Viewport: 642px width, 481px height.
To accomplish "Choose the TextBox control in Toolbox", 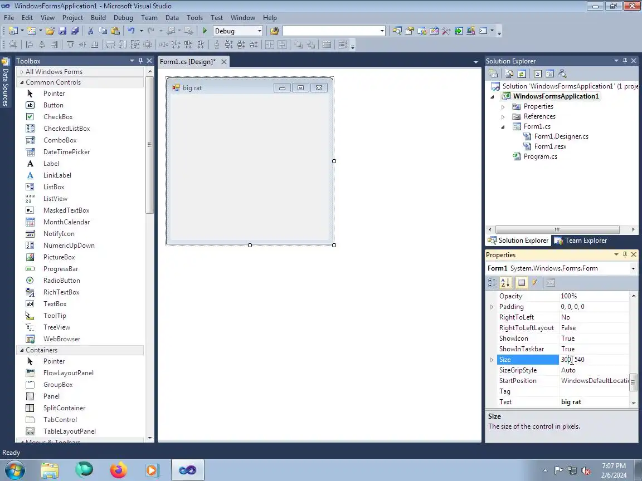I will click(x=55, y=304).
